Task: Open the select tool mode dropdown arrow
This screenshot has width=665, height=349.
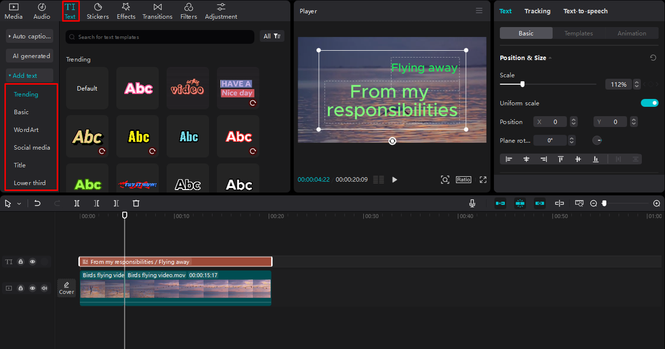Action: pos(19,204)
